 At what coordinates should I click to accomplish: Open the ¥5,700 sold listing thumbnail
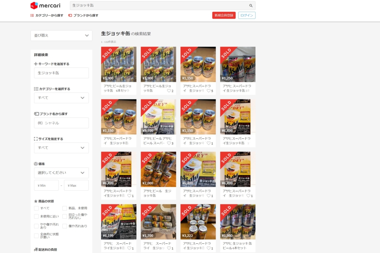tap(158, 117)
